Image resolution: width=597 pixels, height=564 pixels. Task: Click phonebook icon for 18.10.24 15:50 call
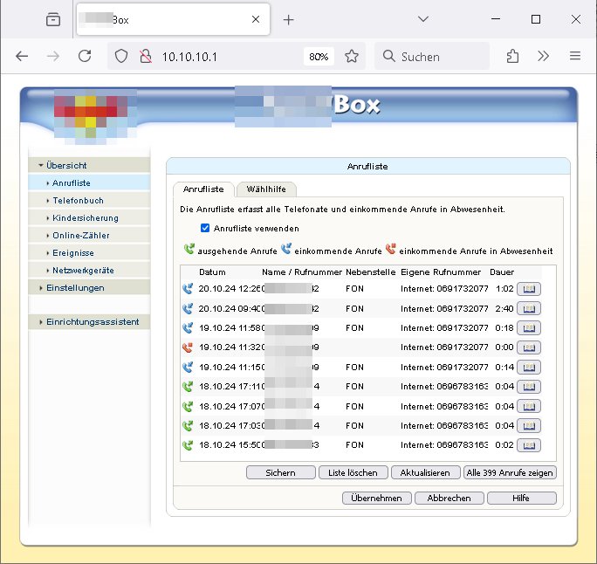point(528,444)
